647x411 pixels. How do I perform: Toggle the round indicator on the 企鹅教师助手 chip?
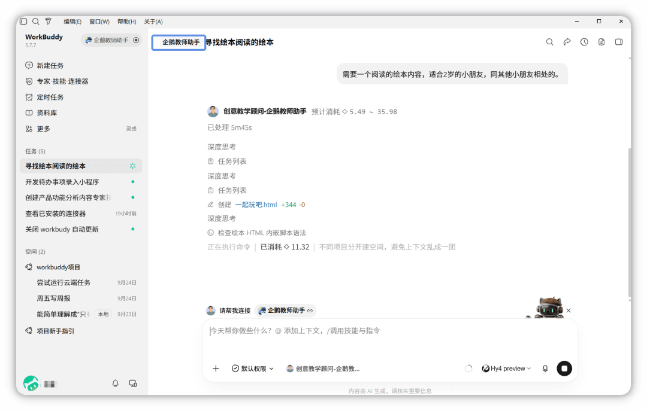tap(136, 40)
